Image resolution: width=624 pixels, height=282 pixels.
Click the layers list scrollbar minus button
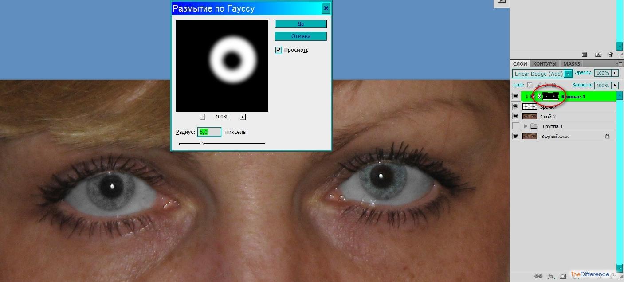pyautogui.click(x=620, y=95)
